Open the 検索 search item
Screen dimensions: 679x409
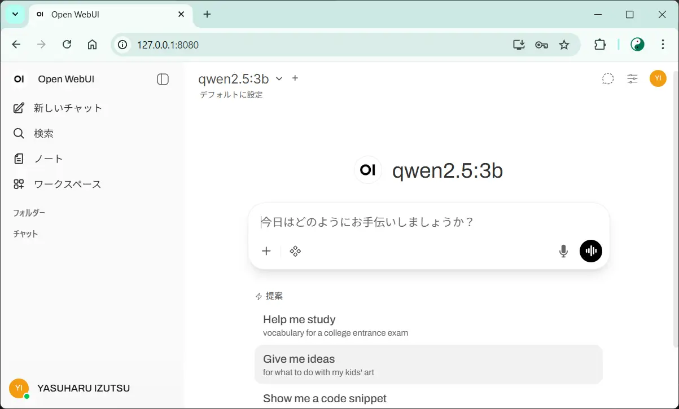(x=33, y=133)
